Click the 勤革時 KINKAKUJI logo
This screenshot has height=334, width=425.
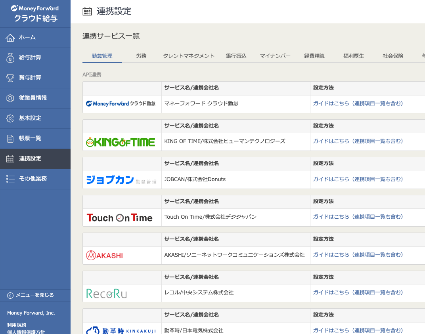coord(121,330)
